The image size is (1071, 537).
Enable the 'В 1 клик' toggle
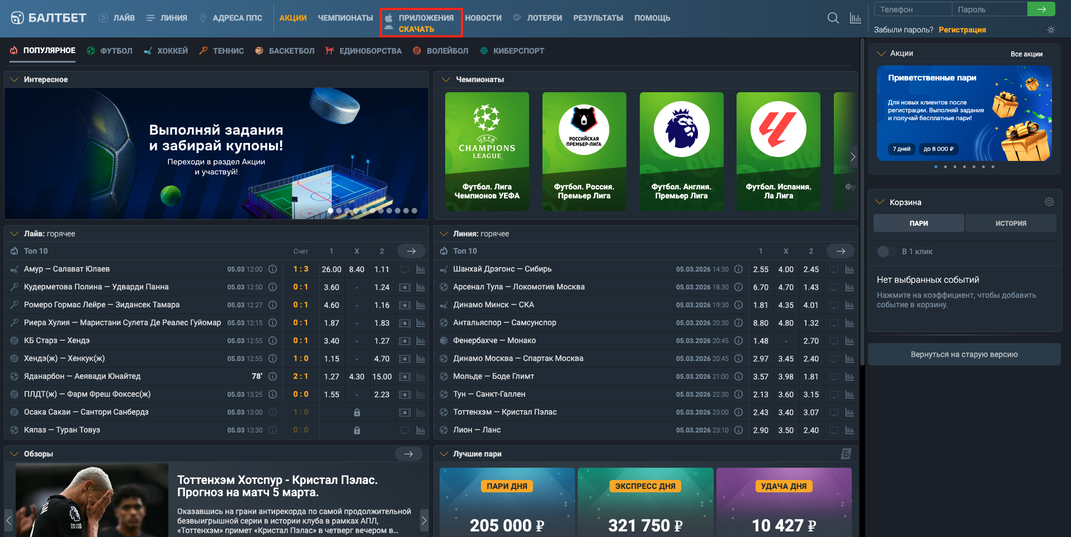[884, 251]
